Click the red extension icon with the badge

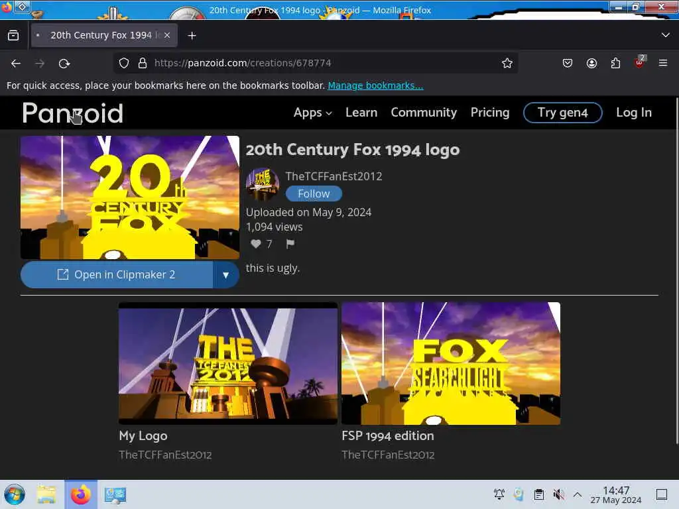click(640, 62)
